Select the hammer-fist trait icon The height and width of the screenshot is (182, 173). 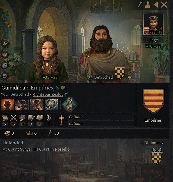click(x=37, y=104)
